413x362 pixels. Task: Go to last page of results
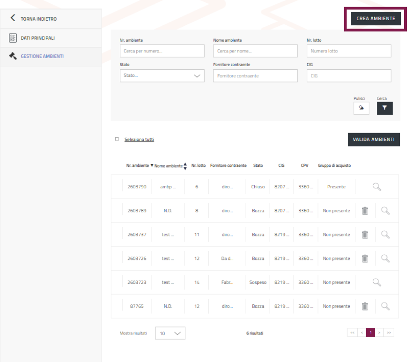tap(389, 332)
